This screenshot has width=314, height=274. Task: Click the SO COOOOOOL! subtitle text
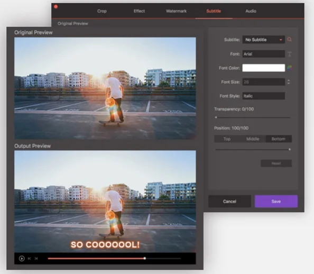[x=105, y=244]
